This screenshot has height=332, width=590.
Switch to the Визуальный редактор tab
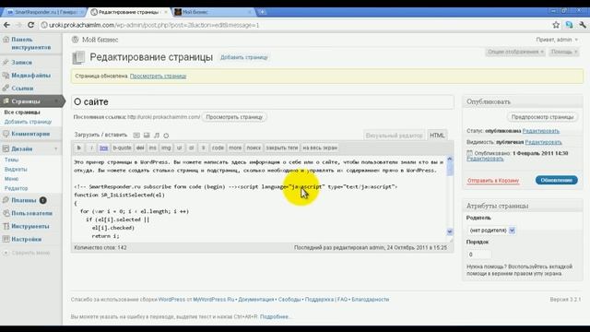394,136
